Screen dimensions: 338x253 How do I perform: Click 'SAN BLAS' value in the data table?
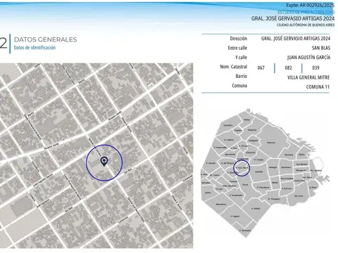(x=321, y=48)
